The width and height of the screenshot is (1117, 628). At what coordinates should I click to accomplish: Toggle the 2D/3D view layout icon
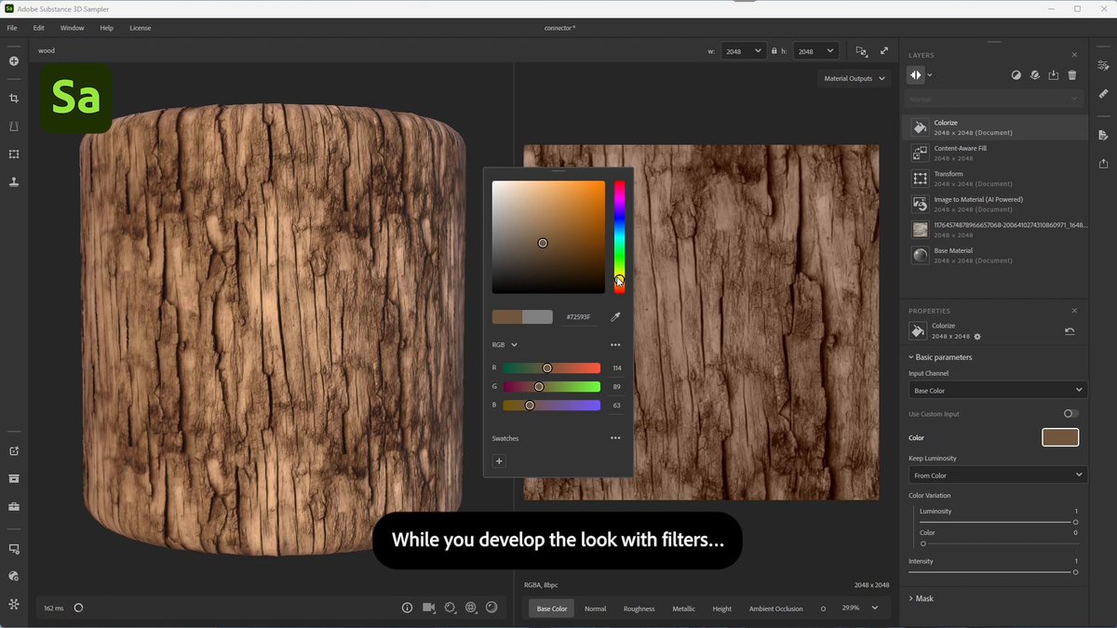coord(862,51)
